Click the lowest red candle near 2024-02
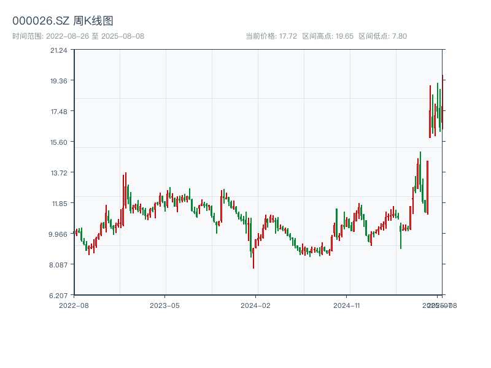491x368 pixels. click(253, 258)
